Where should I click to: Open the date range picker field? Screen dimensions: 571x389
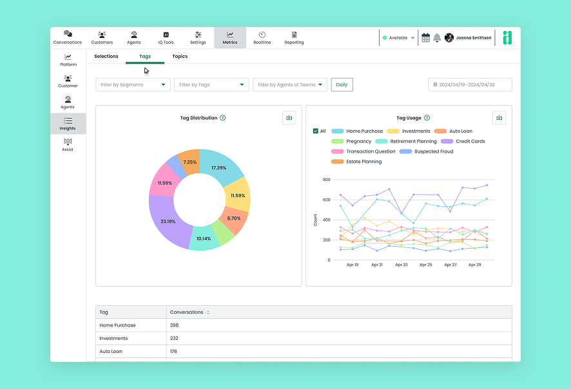(x=470, y=85)
